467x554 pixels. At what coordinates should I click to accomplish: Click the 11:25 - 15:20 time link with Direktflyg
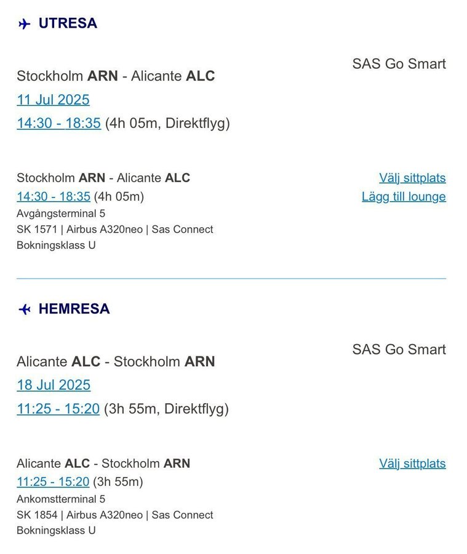click(58, 409)
